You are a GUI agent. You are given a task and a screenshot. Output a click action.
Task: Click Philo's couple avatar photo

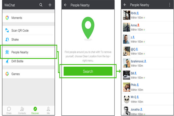click(x=126, y=87)
